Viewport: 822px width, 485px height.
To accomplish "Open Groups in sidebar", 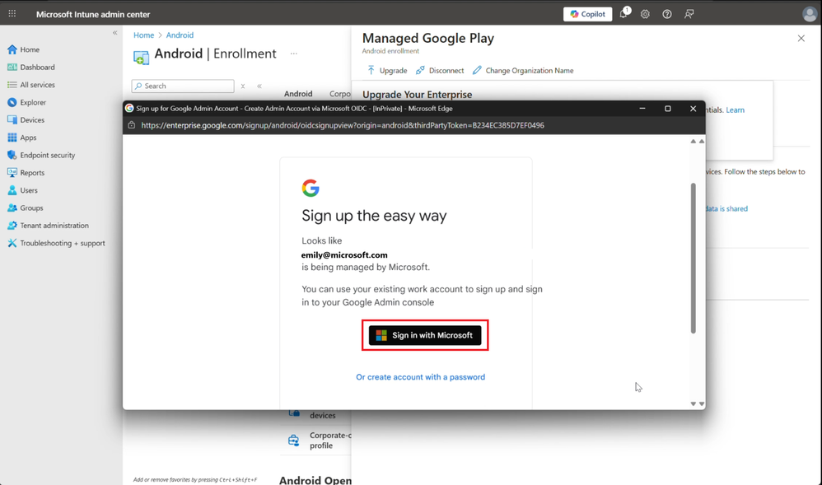I will [26, 208].
